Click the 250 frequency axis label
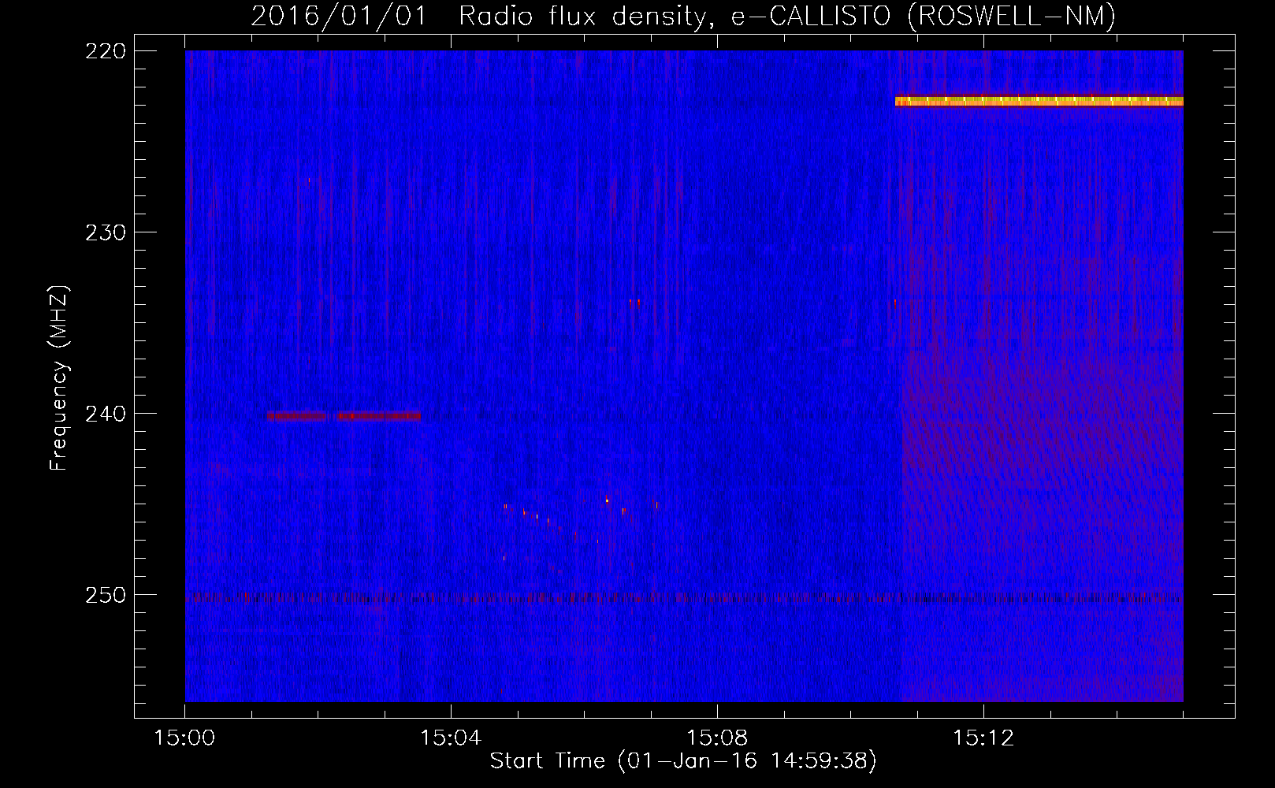The width and height of the screenshot is (1275, 788). [x=105, y=595]
